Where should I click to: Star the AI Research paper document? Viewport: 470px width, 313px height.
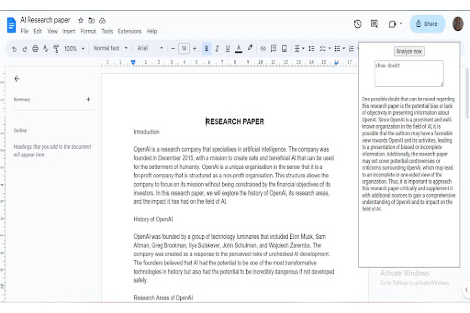click(81, 20)
